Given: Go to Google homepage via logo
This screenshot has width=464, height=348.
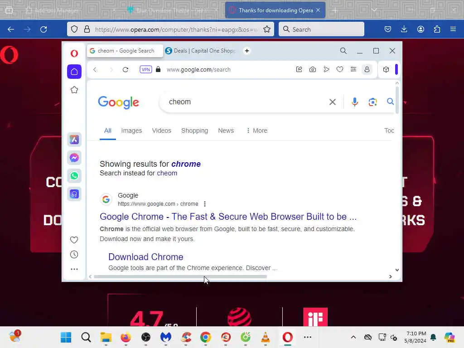Looking at the screenshot, I should (118, 102).
